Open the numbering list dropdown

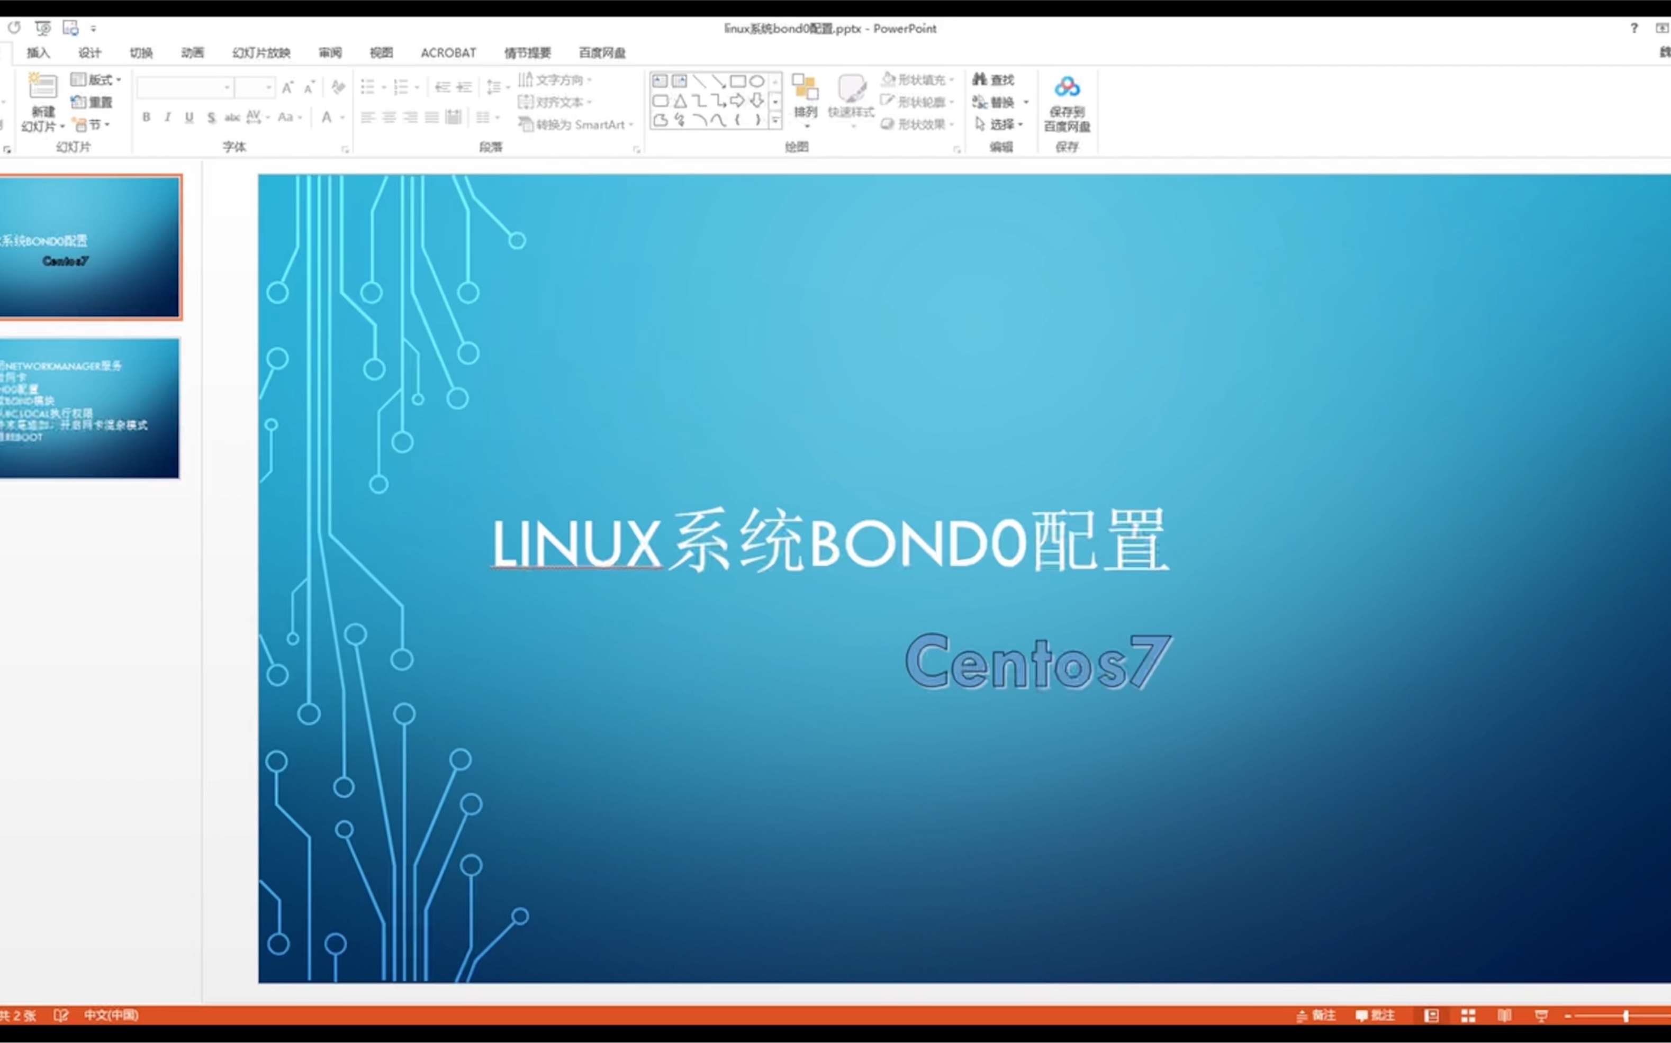pyautogui.click(x=405, y=87)
